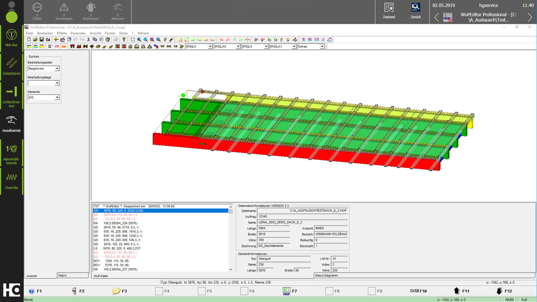This screenshot has width=537, height=302.
Task: Open the Elemente OG dropdown
Action: [x=57, y=97]
